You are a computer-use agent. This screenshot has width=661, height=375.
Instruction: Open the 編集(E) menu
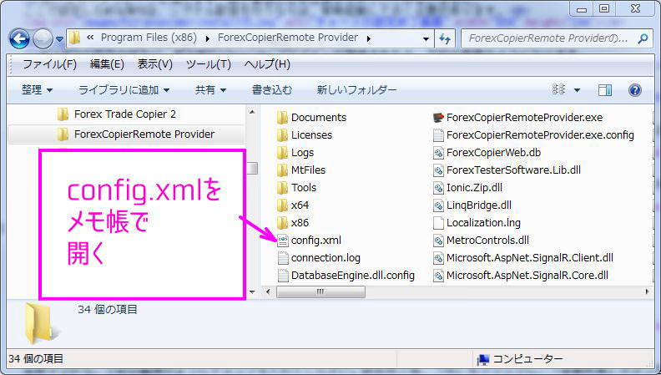107,64
